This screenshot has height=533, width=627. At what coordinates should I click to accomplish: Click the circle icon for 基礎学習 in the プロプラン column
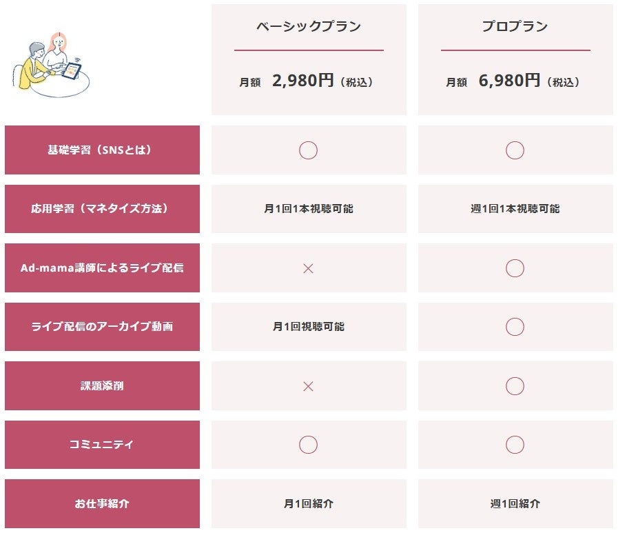[x=515, y=150]
